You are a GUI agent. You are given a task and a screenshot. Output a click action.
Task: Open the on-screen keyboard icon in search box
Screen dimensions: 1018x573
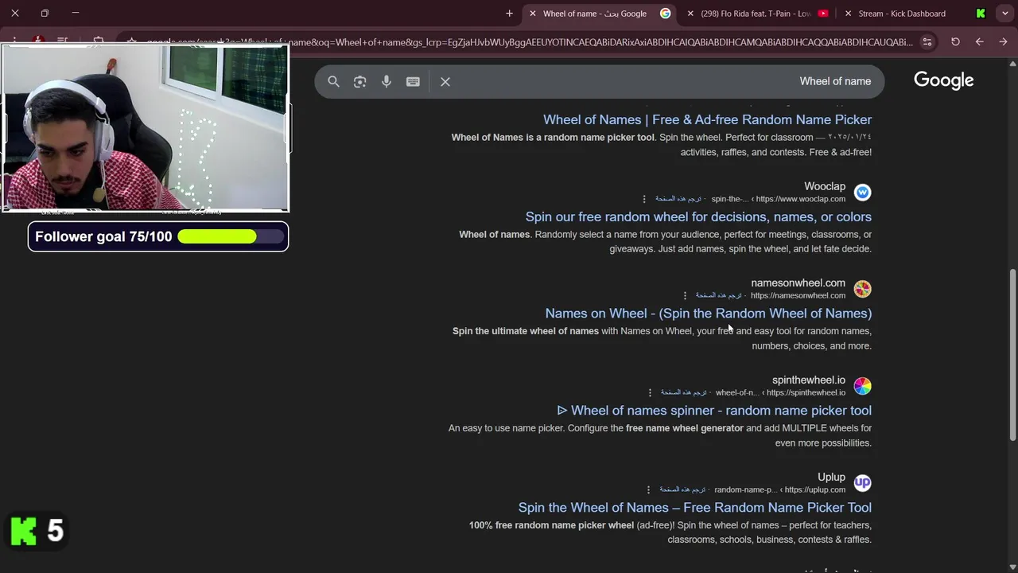[x=413, y=81]
